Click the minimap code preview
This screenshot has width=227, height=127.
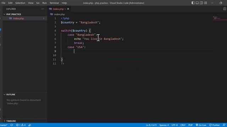click(x=217, y=18)
